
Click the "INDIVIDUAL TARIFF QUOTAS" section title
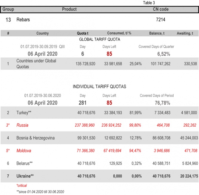click(x=99, y=87)
